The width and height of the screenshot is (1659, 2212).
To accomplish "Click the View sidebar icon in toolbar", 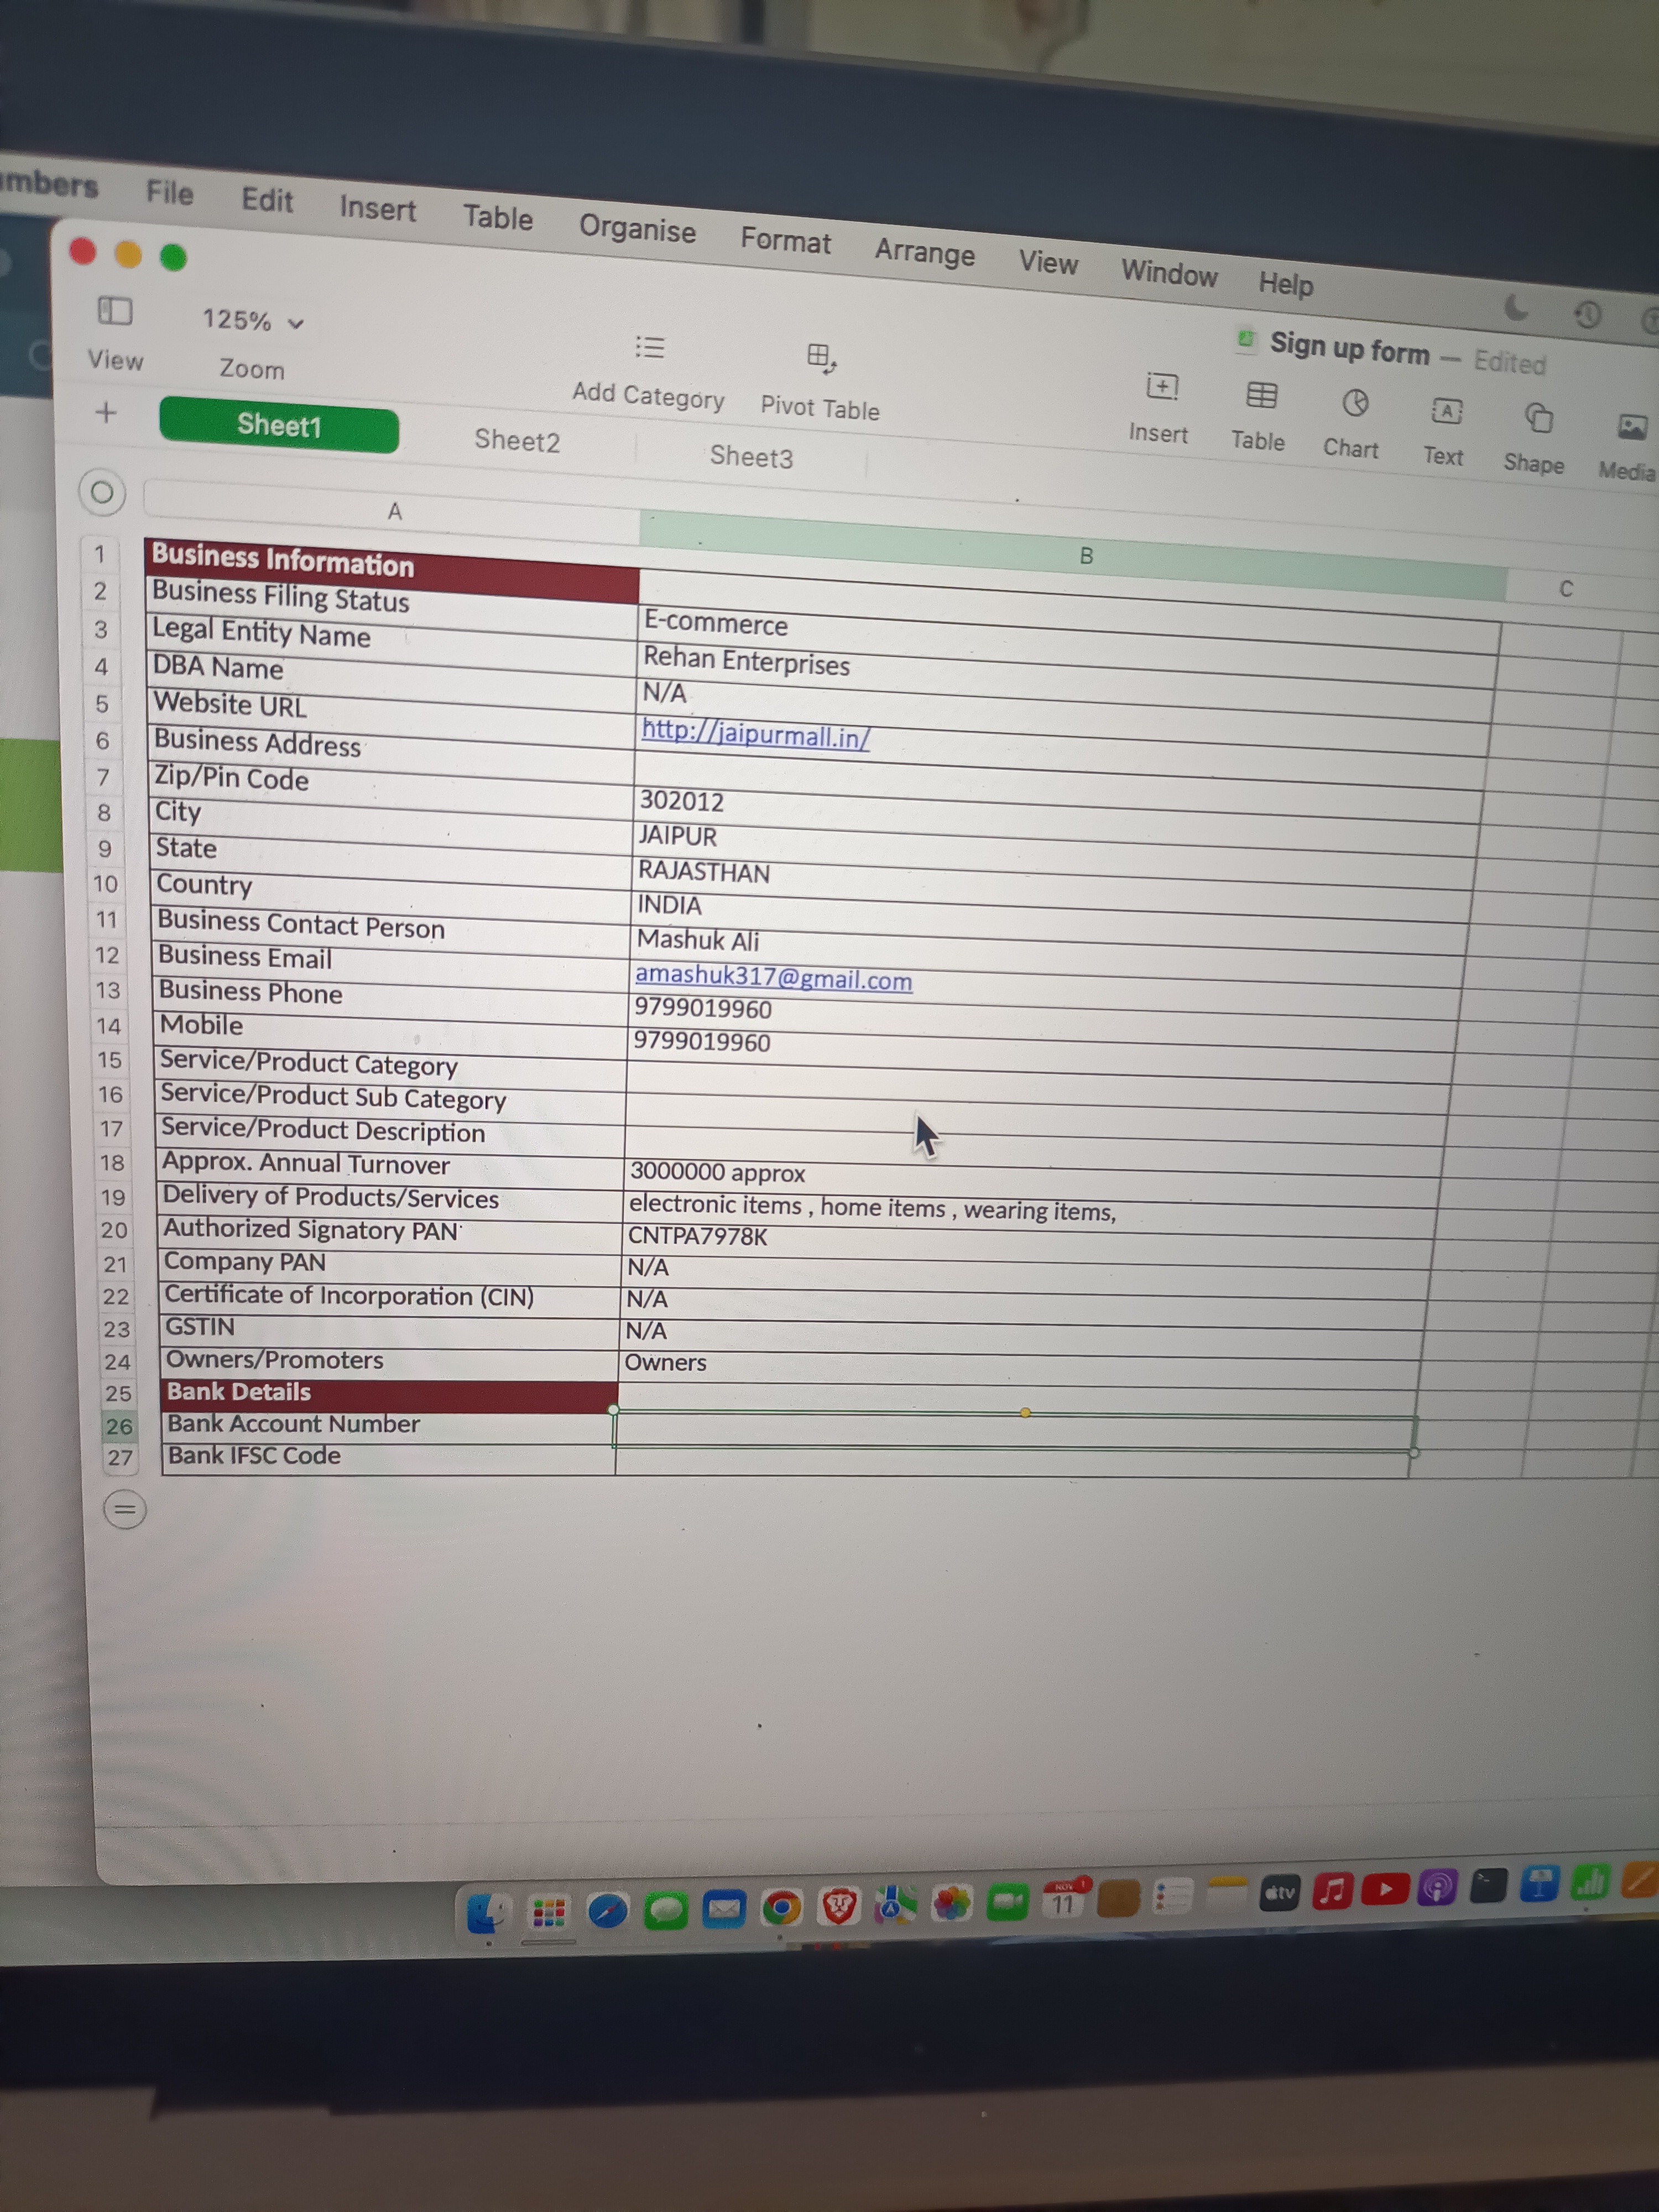I will coord(115,311).
